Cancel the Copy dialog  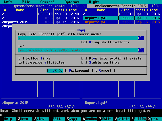105,71
